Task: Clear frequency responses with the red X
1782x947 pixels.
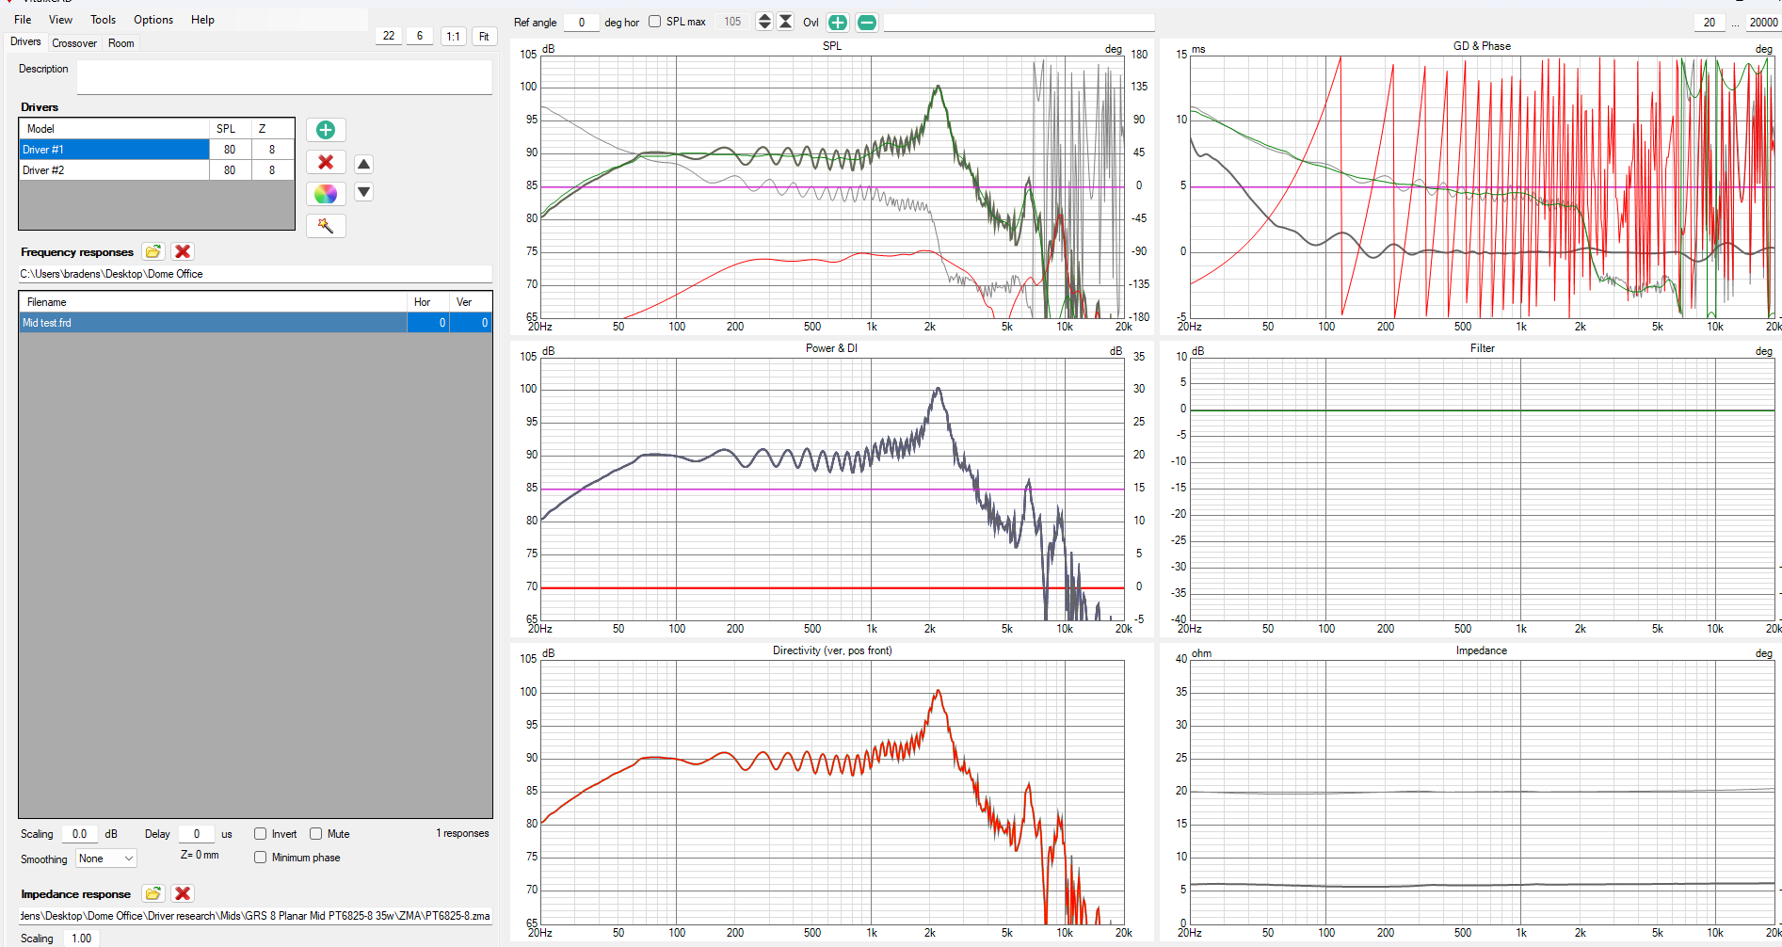Action: [183, 251]
